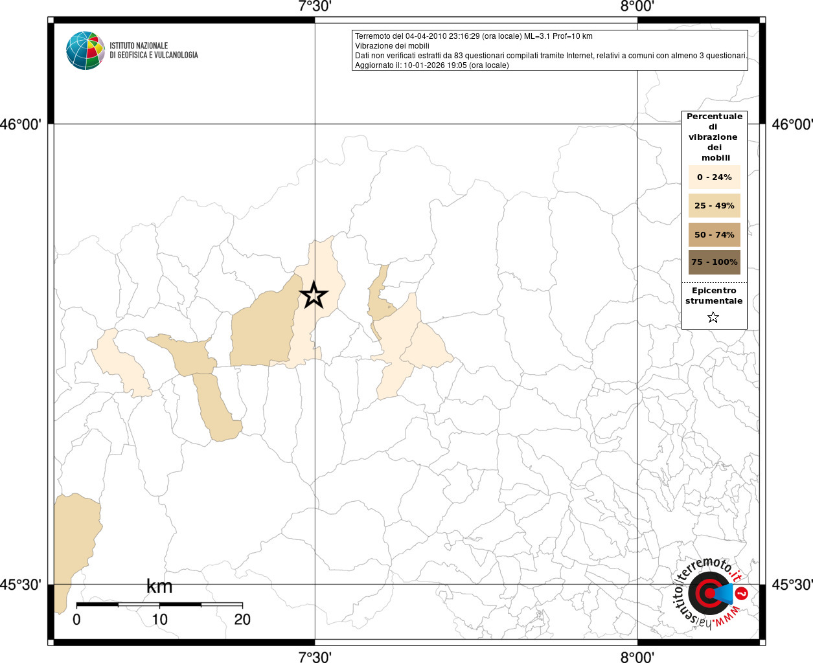The image size is (813, 663).
Task: Click the red target bullseye logo
Action: pos(707,593)
